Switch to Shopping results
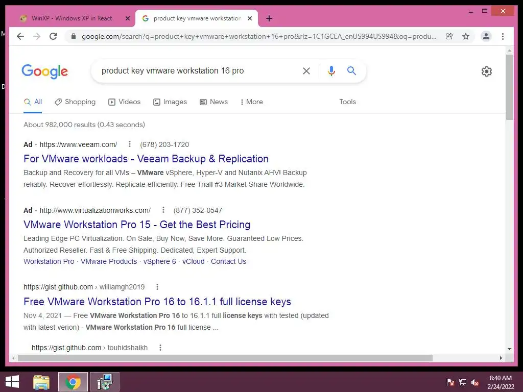This screenshot has height=392, width=523. [x=75, y=102]
